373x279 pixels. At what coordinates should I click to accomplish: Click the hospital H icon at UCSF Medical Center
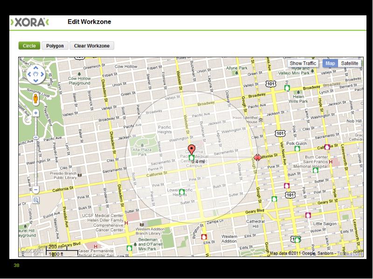click(126, 223)
